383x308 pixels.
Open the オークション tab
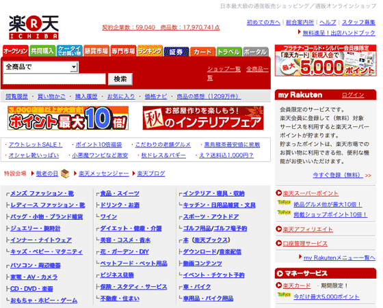click(16, 51)
